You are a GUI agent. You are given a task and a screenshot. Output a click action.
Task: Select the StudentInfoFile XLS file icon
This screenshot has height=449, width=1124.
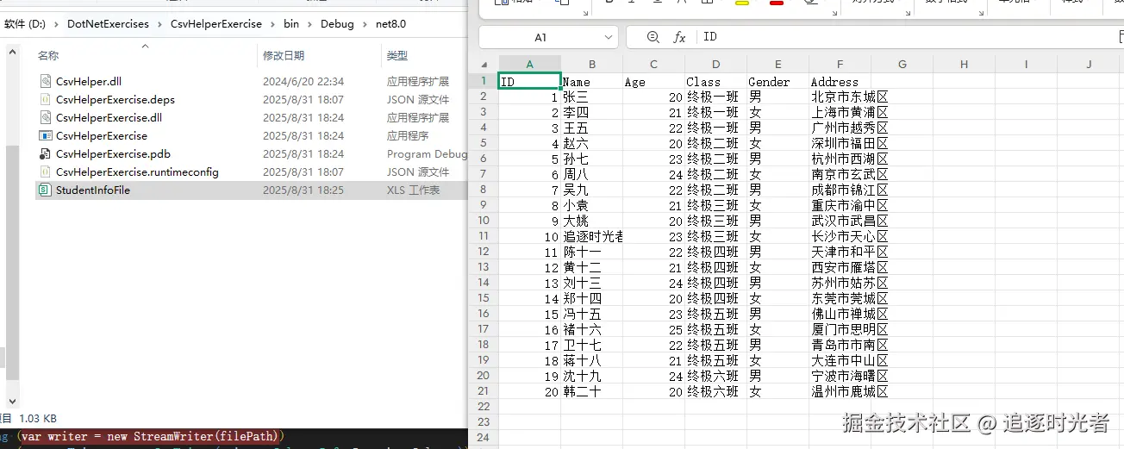(x=46, y=190)
